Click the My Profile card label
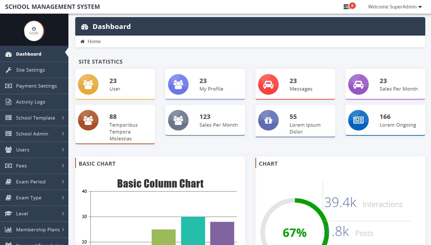431x245 pixels. [211, 89]
